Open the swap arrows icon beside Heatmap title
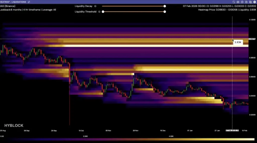Image resolution: width=257 pixels, height=143 pixels. pos(29,2)
